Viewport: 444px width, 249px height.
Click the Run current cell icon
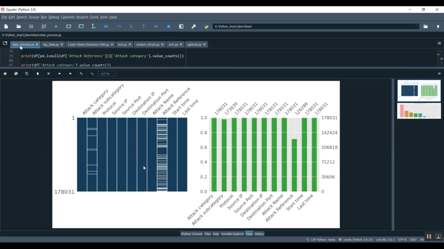[69, 27]
